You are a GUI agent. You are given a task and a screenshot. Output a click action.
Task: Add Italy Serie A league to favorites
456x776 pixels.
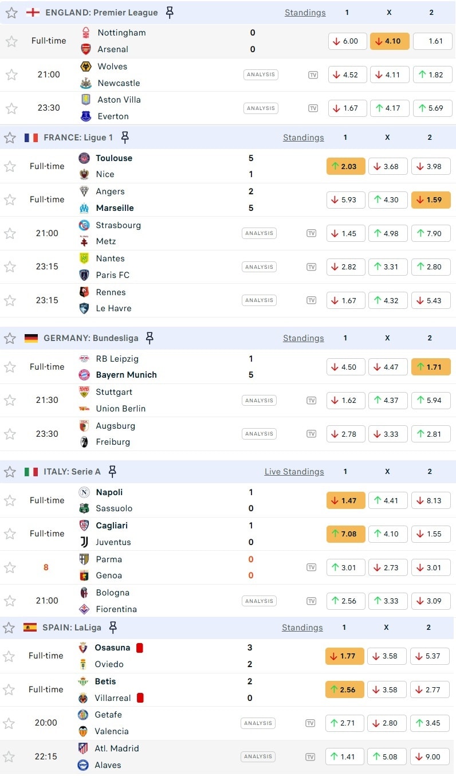click(10, 472)
